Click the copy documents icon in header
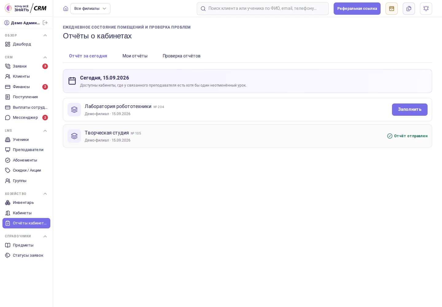This screenshot has width=442, height=307. pyautogui.click(x=409, y=9)
